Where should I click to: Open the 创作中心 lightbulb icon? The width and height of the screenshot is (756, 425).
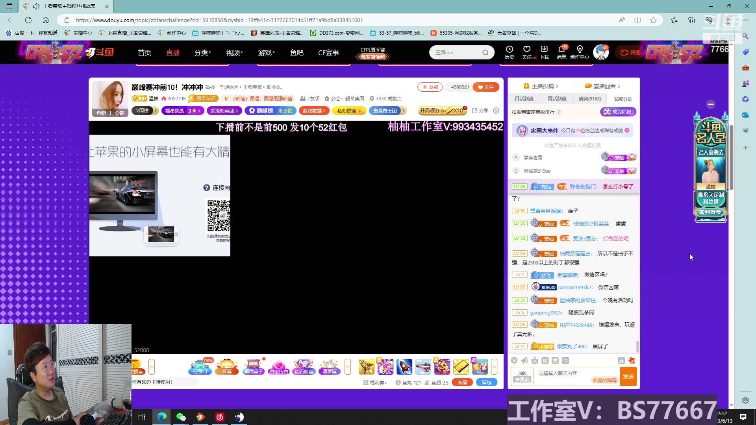tap(580, 52)
